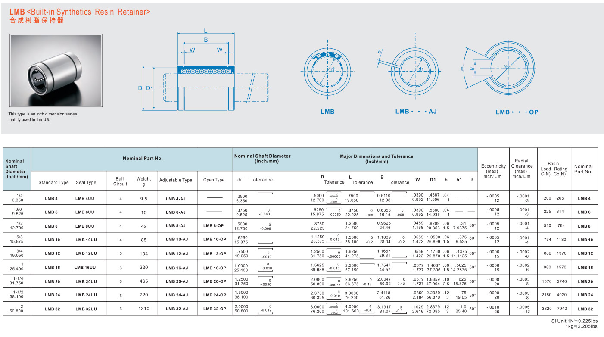Viewport: 604px width, 337px height.
Task: Click the 'LMB 24-AJ' adjustable type cell
Action: tap(177, 295)
